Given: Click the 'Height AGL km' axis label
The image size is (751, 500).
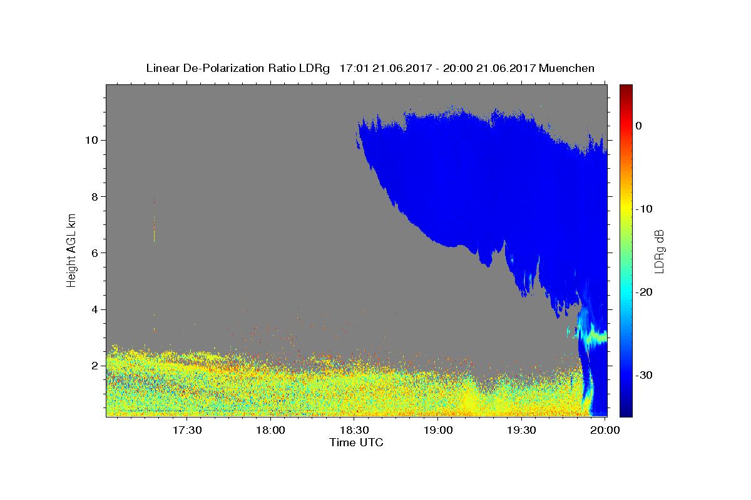Looking at the screenshot, I should (x=72, y=250).
